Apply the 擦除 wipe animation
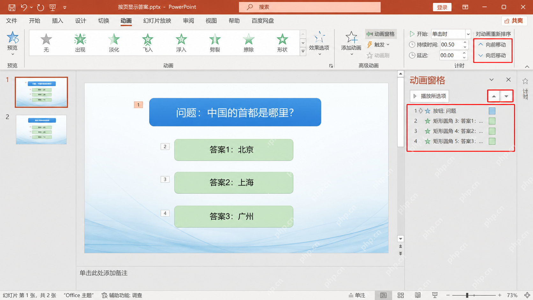 249,43
